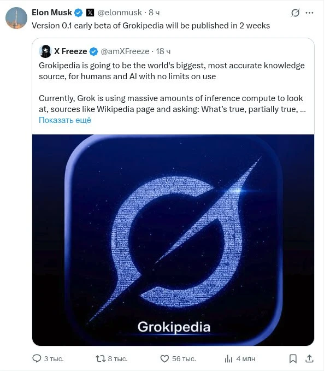Open Elon Musk's profile avatar
The width and height of the screenshot is (330, 371).
coord(16,19)
